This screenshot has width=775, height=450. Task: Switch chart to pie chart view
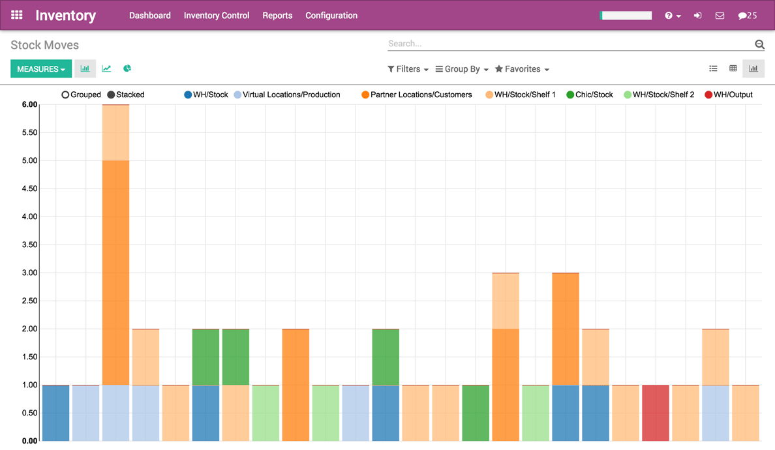(127, 68)
